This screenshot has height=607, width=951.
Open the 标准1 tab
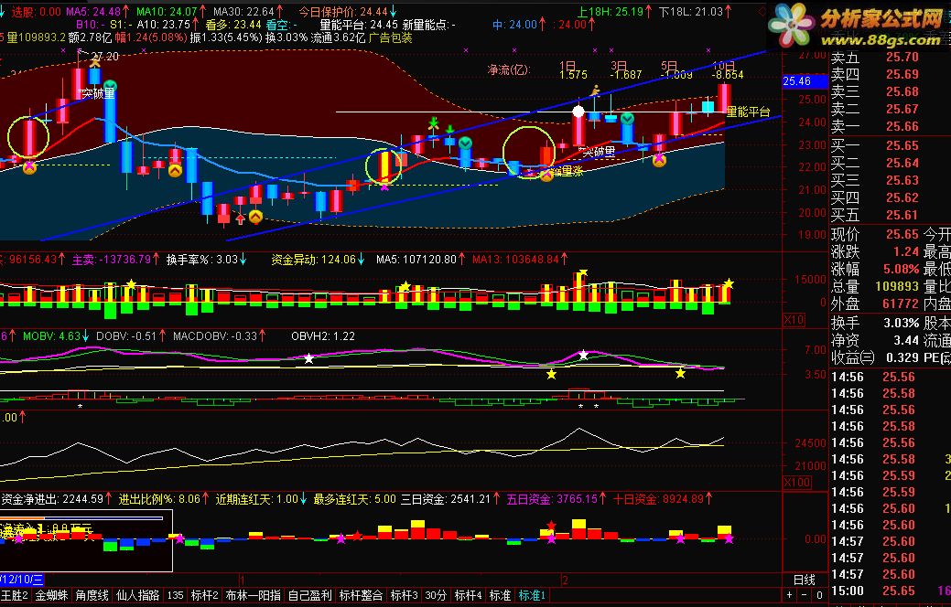point(532,595)
